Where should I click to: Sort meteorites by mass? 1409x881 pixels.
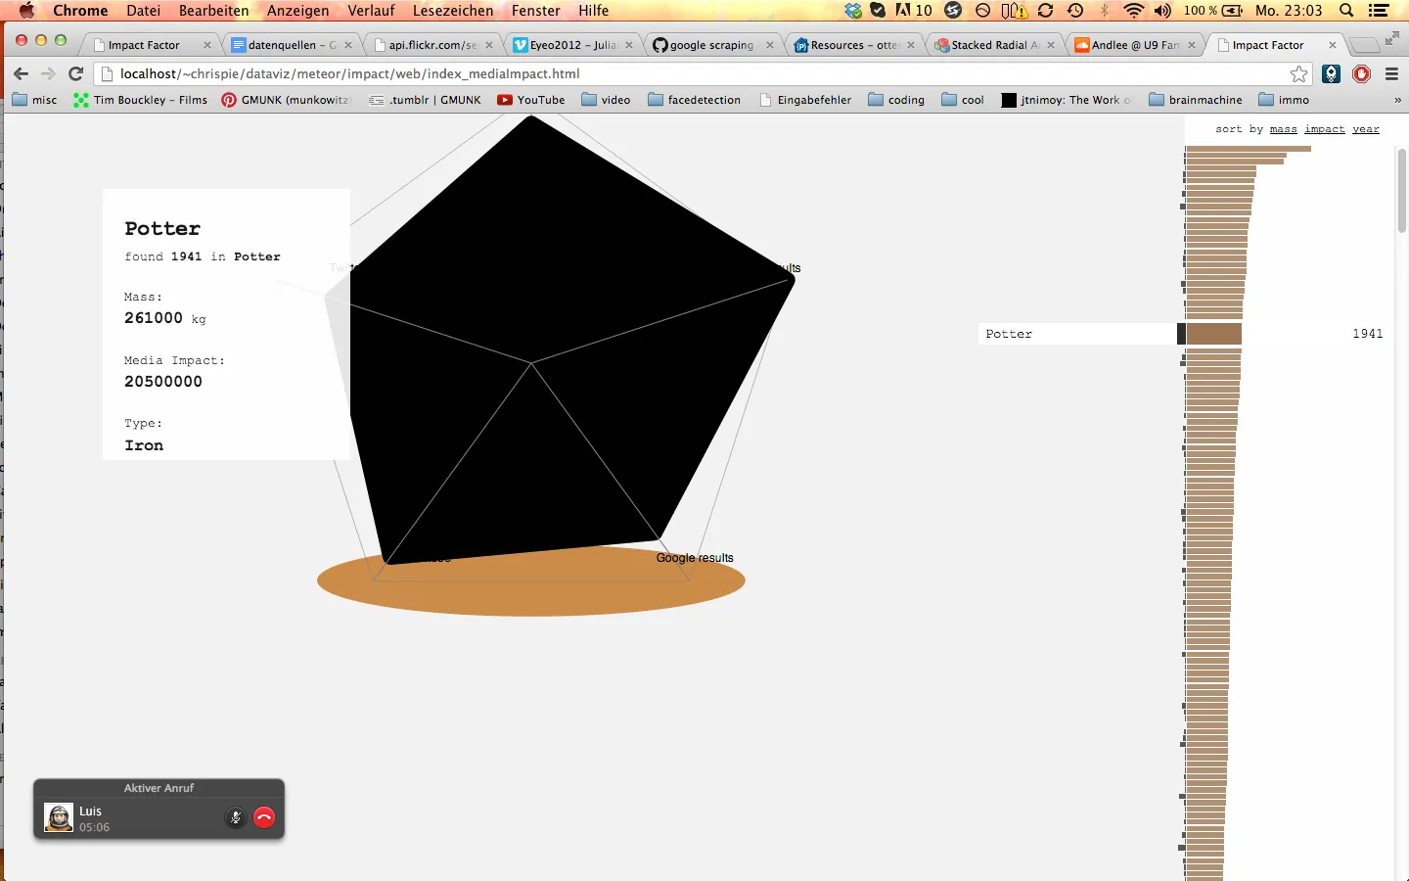click(x=1283, y=129)
